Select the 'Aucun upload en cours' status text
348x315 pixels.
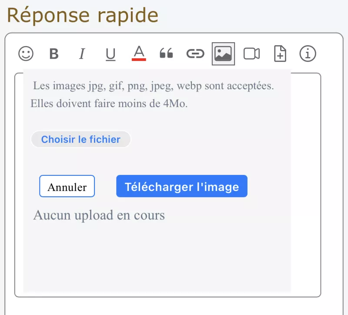pos(99,215)
